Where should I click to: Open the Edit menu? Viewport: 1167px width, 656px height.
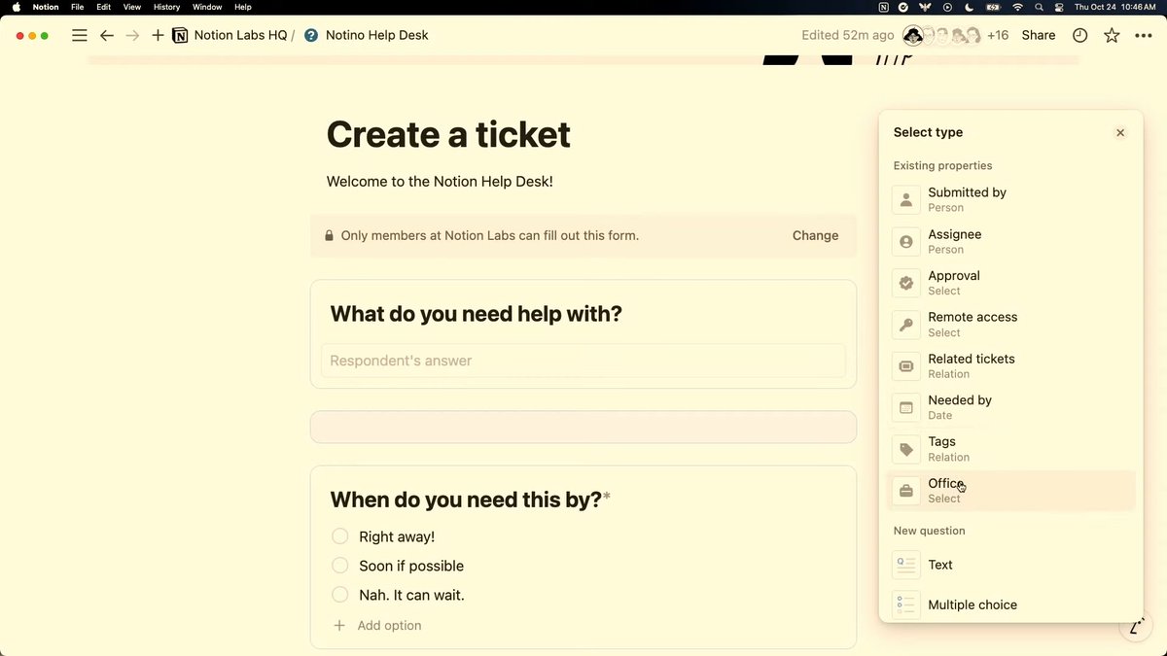point(103,7)
